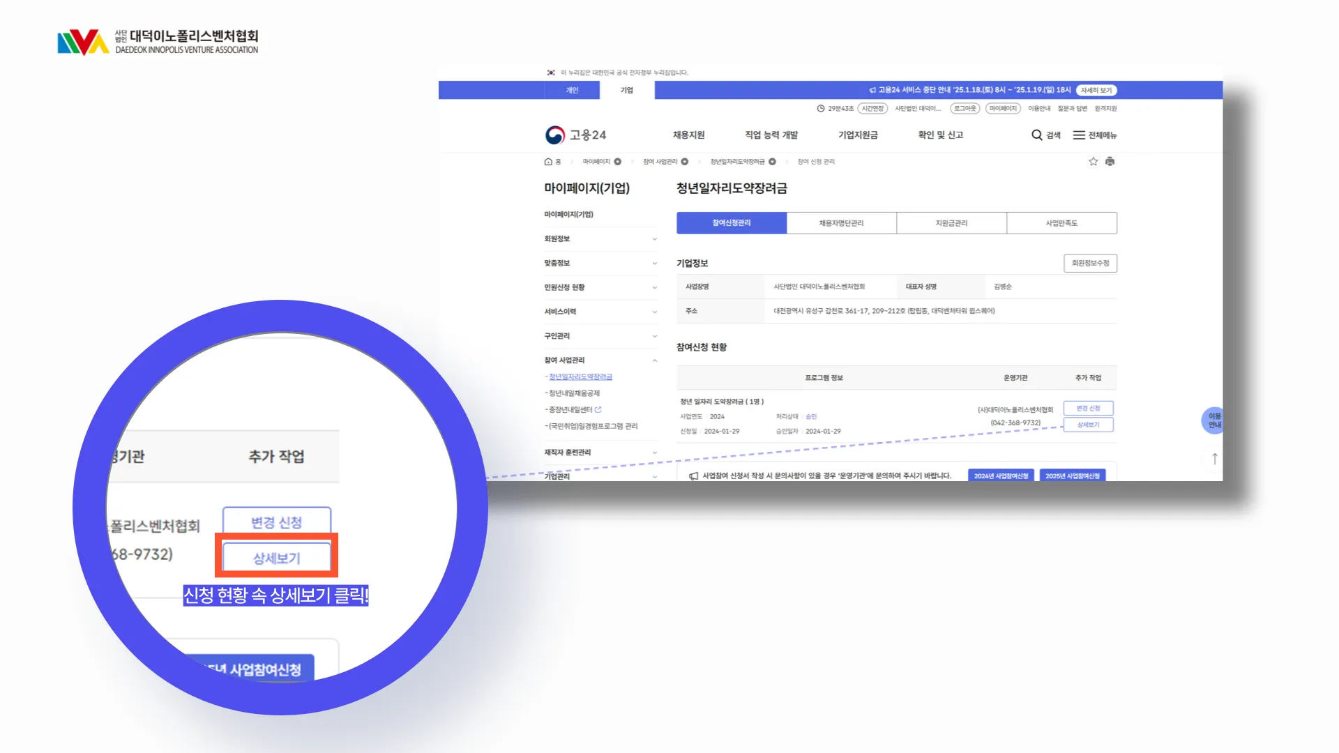Click the 상세보기 button in the table
The image size is (1339, 753).
1088,425
